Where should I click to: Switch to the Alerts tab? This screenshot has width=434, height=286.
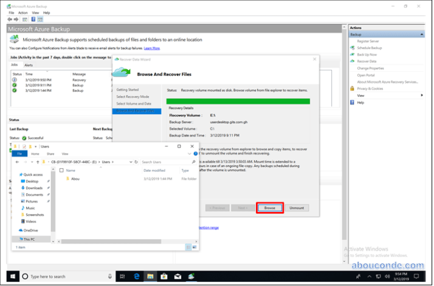(29, 64)
